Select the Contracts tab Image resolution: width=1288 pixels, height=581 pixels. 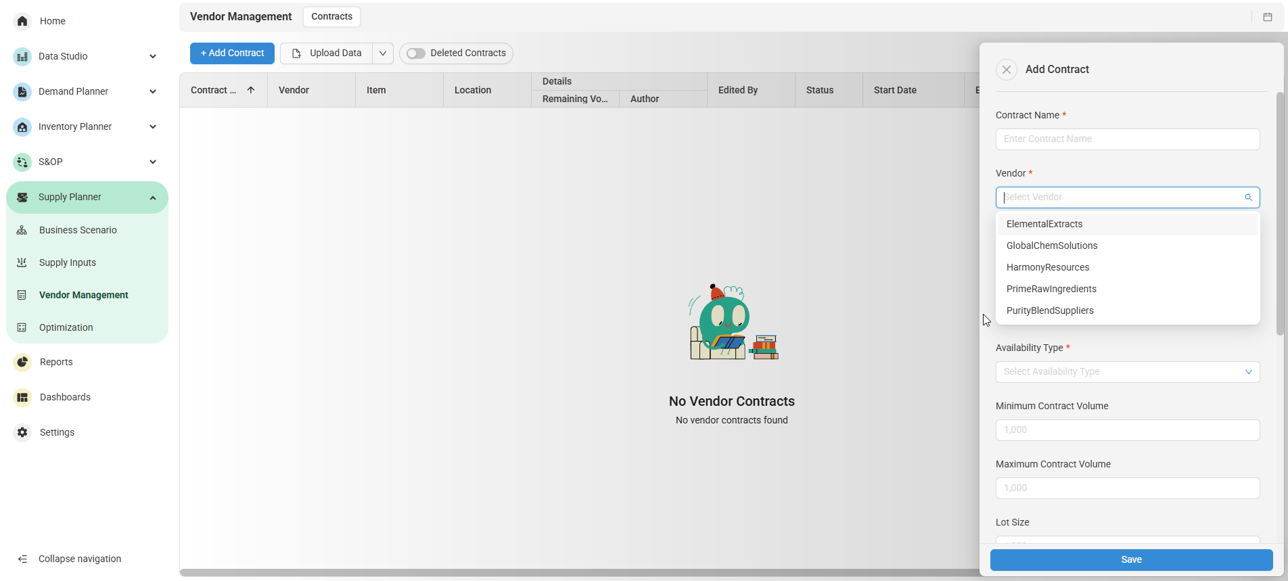coord(331,16)
